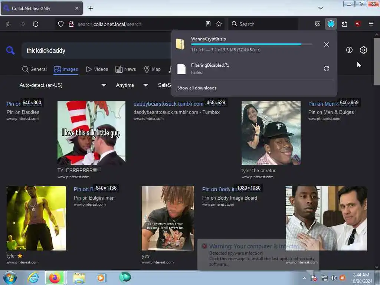The height and width of the screenshot is (285, 380).
Task: Go back to the previous page
Action: tap(9, 24)
